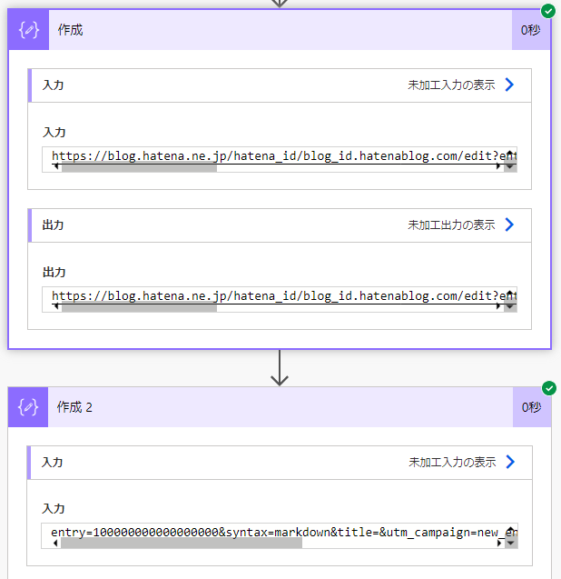Click the 作成 output URL text box
Screen dimensions: 561x579
pos(280,299)
